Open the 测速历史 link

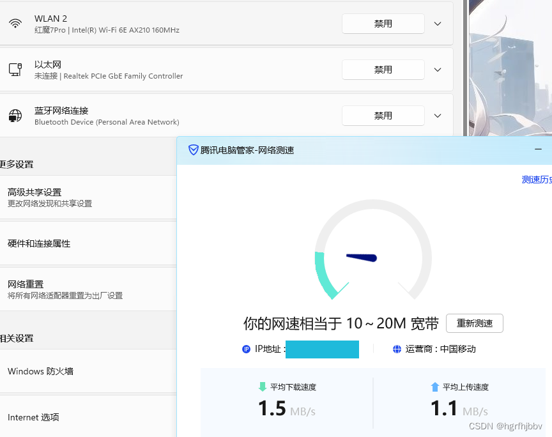(537, 180)
